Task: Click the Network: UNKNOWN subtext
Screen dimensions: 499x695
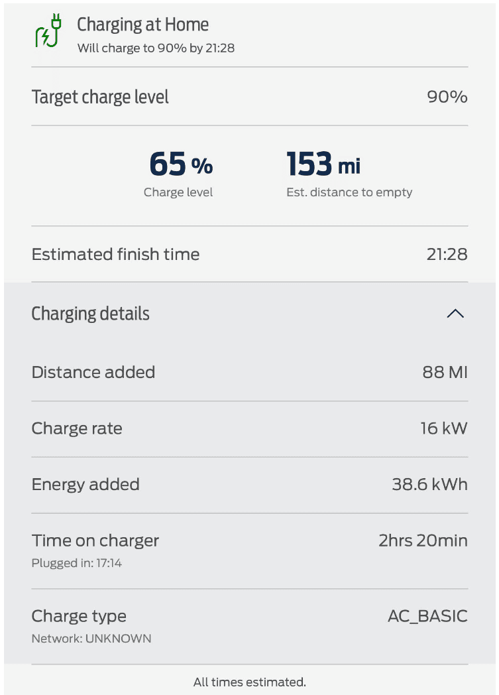Action: (91, 639)
